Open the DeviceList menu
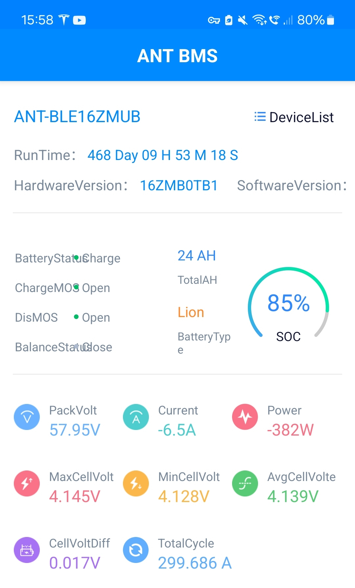Image resolution: width=355 pixels, height=588 pixels. point(294,117)
